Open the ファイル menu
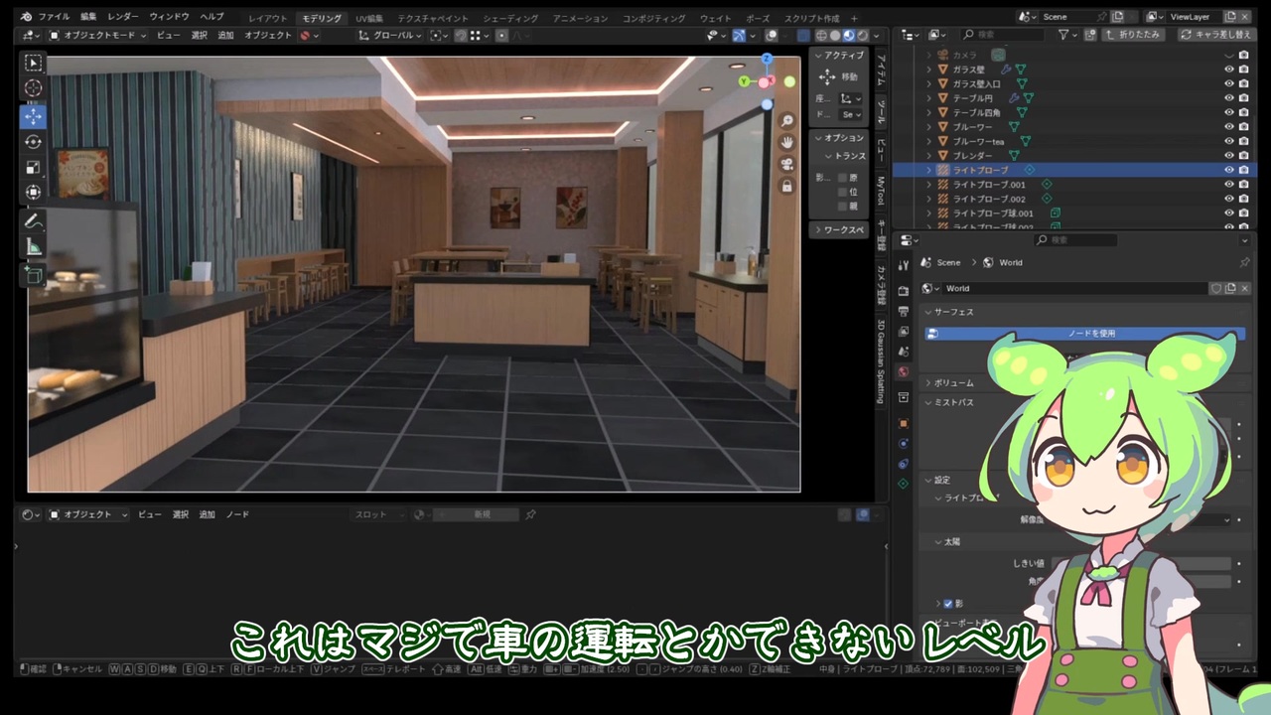Viewport: 1271px width, 715px height. point(55,18)
